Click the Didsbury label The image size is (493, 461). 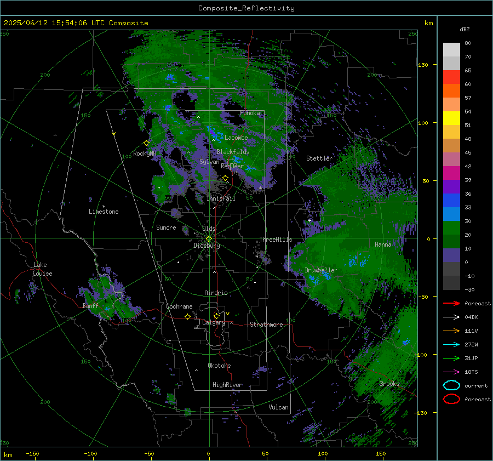click(x=207, y=246)
